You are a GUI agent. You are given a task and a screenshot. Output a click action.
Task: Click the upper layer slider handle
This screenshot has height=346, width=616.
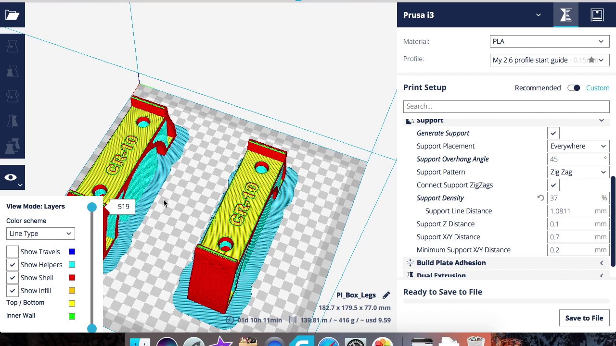[92, 207]
